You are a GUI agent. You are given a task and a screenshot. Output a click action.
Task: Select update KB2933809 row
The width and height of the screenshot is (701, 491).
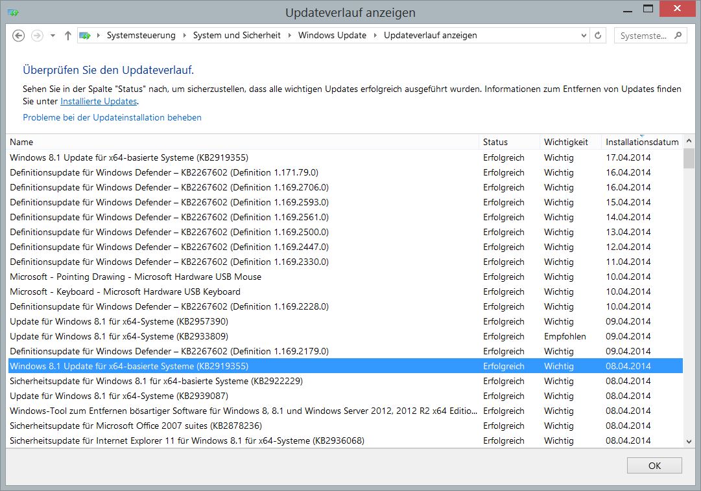coord(346,336)
